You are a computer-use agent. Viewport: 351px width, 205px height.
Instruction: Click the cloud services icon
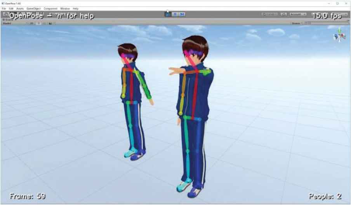click(x=284, y=14)
